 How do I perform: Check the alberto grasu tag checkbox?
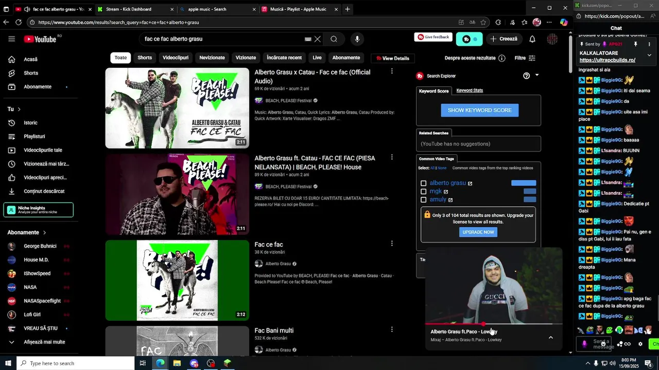[424, 183]
